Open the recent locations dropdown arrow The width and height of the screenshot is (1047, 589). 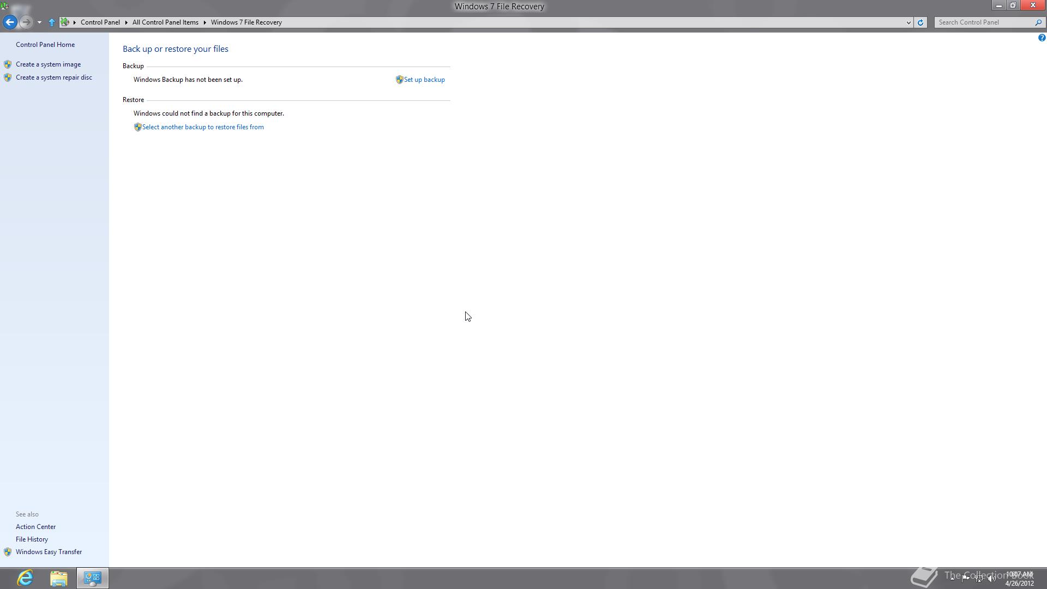[x=39, y=22]
